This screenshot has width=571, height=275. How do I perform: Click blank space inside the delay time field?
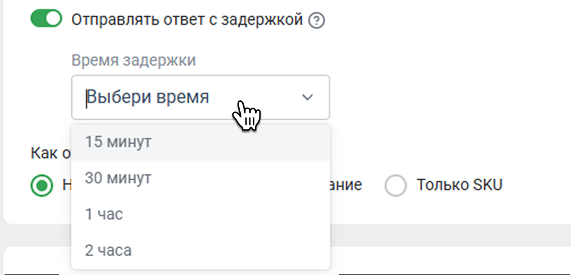point(266,97)
